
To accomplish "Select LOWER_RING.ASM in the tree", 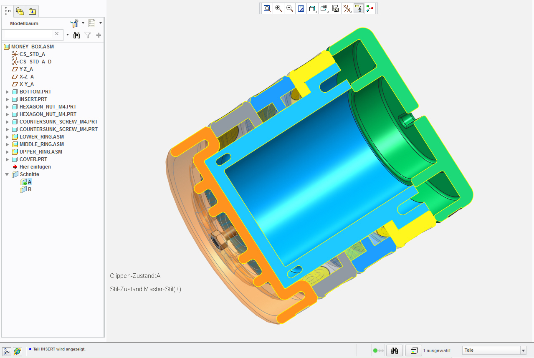I will tap(42, 137).
